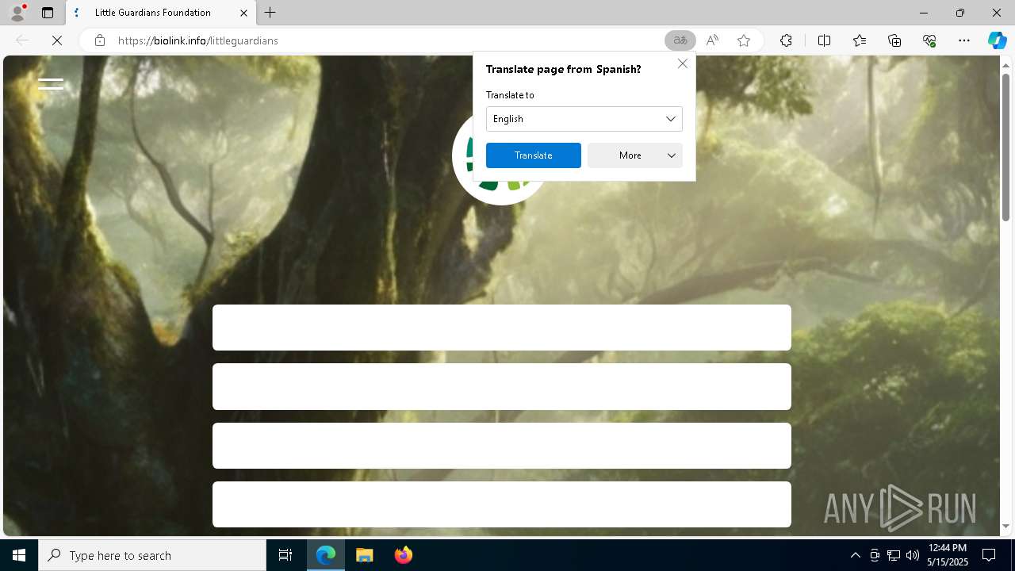Click the third white link card
This screenshot has height=571, width=1015.
[502, 446]
